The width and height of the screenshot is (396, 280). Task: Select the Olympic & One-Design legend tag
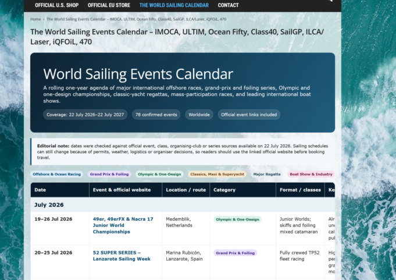pos(159,174)
